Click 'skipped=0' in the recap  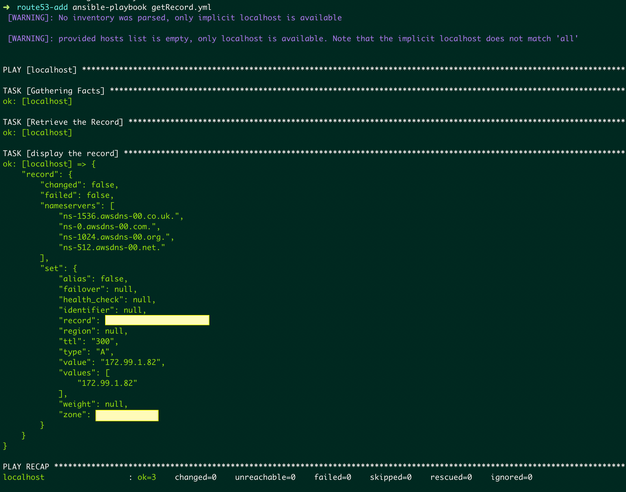point(391,477)
